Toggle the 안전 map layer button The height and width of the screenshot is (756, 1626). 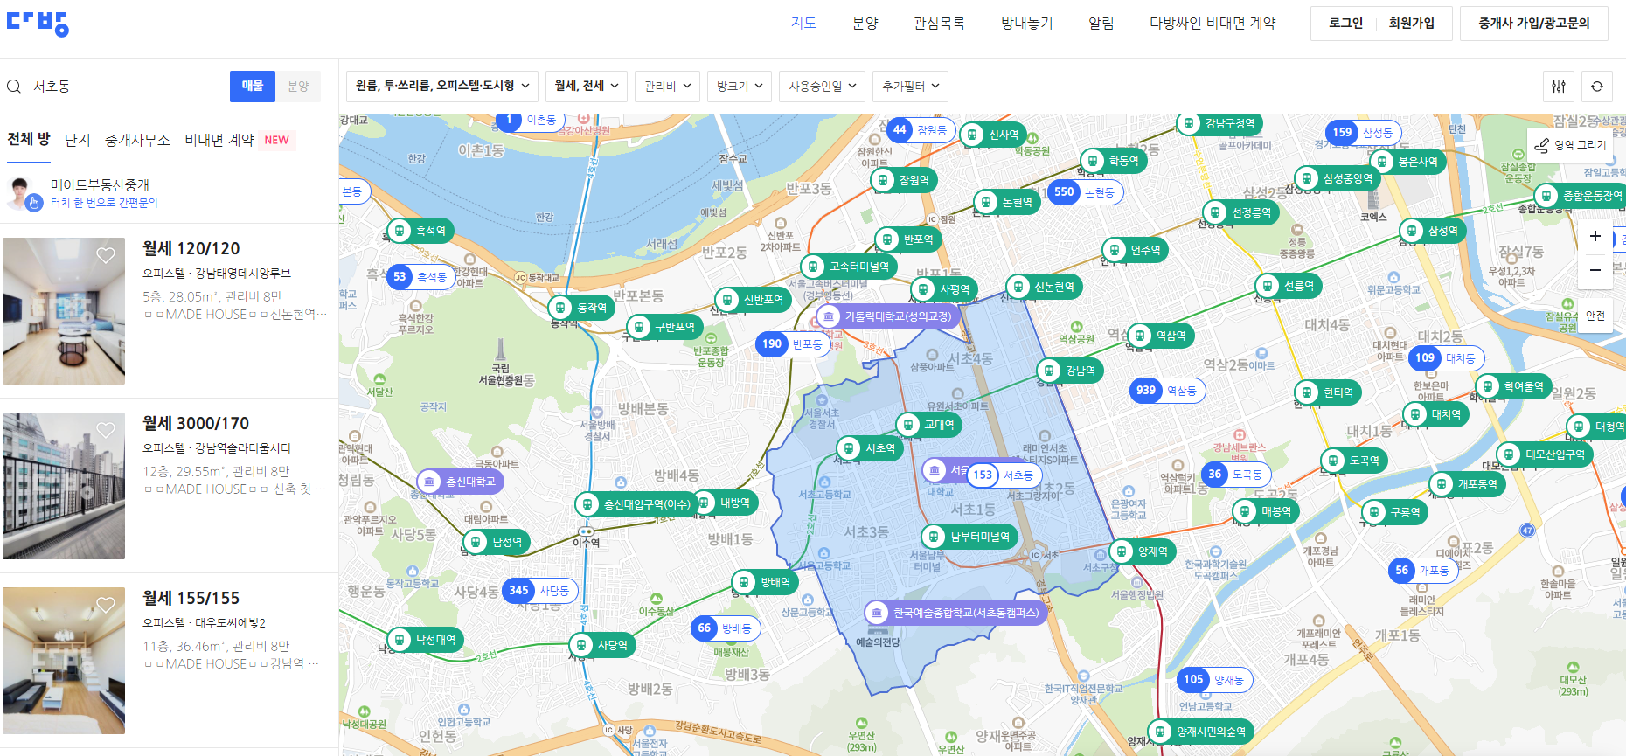(1595, 316)
